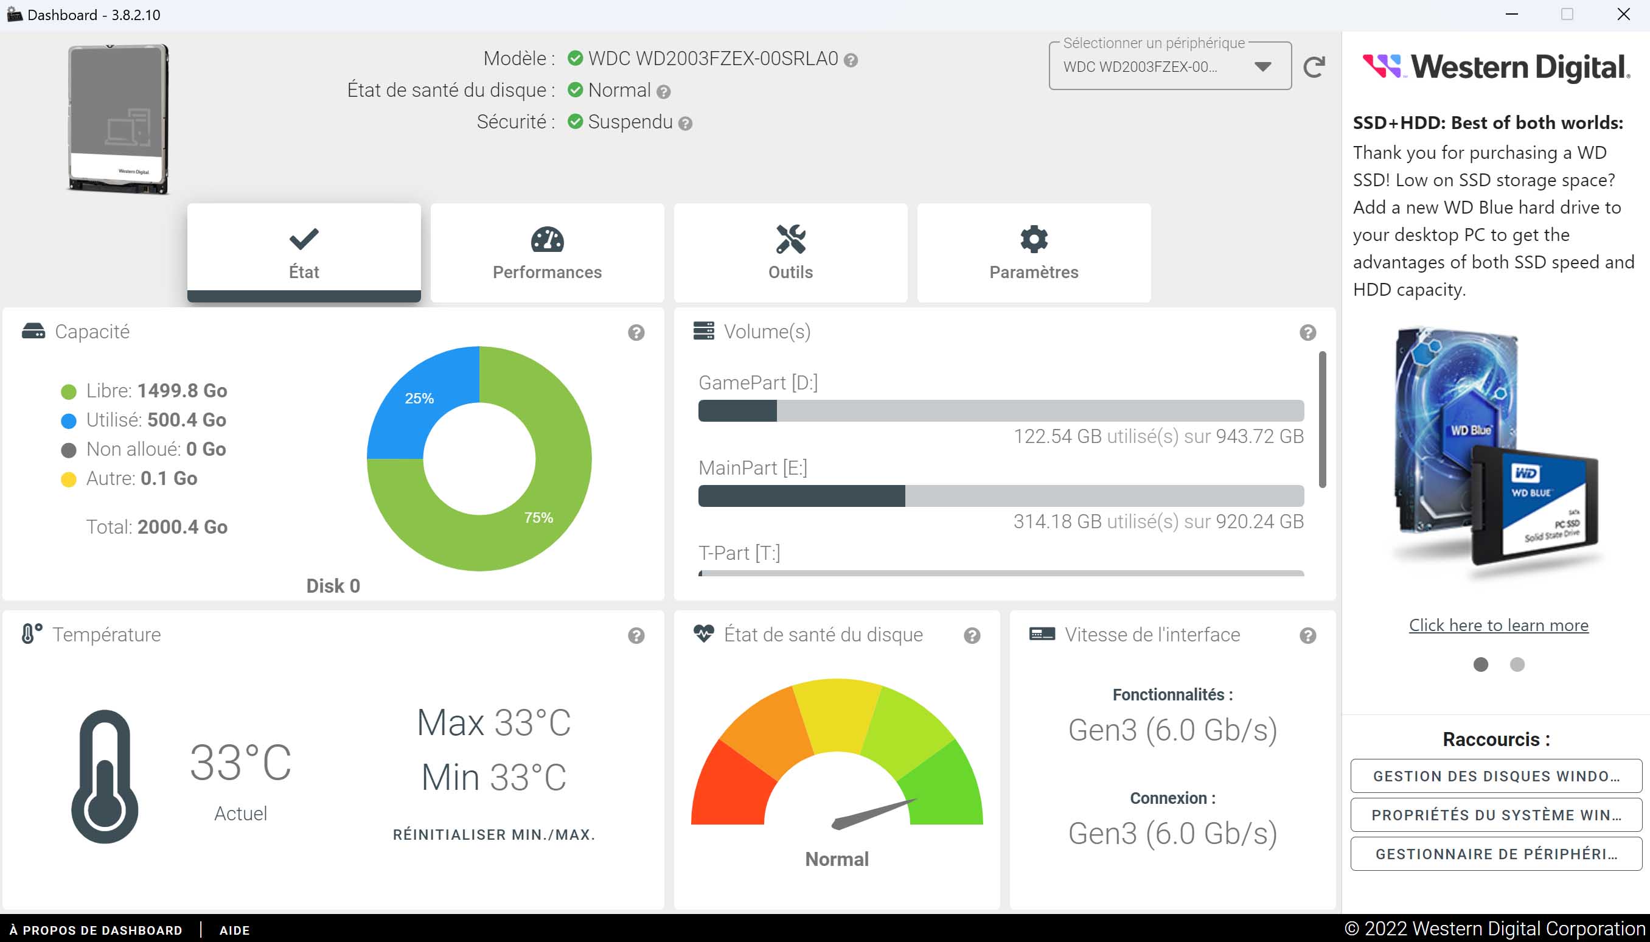Open help for the Volume(s) panel
Screen dimensions: 1650x942
coord(1307,332)
